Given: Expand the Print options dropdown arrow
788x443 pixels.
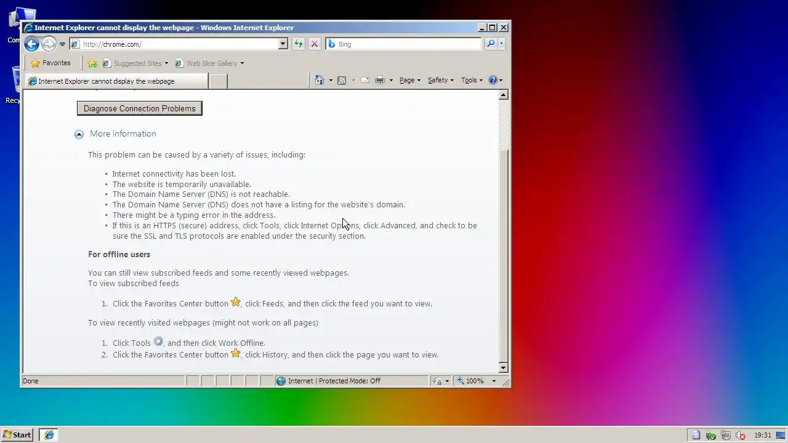Looking at the screenshot, I should coord(391,80).
